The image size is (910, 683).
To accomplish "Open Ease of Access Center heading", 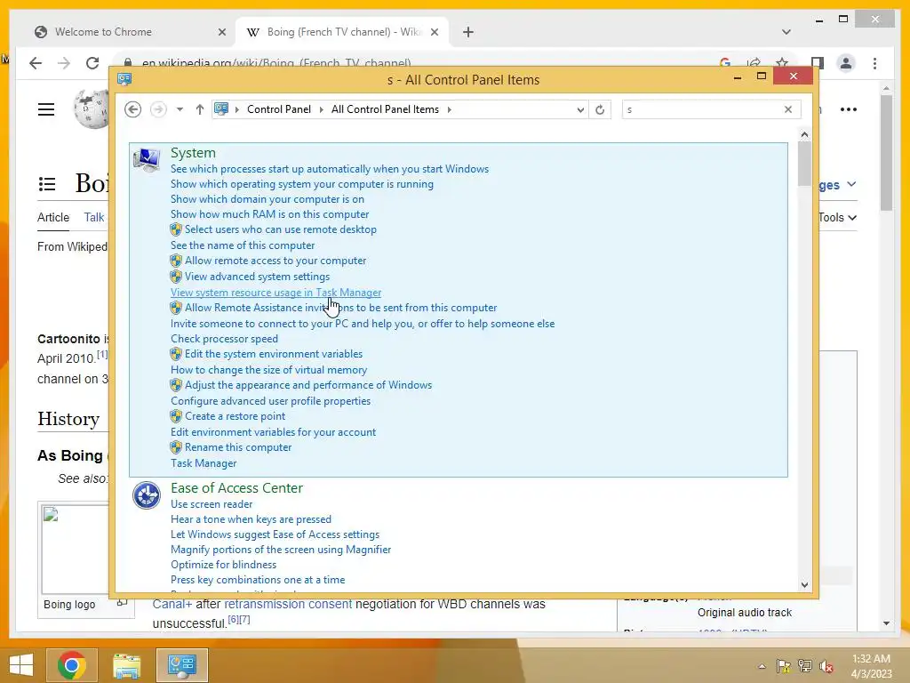I will 236,488.
